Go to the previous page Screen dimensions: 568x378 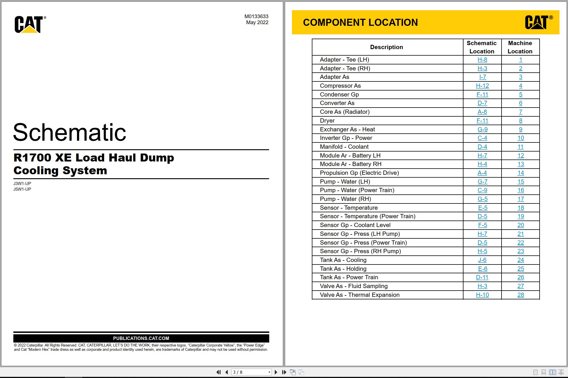click(226, 372)
